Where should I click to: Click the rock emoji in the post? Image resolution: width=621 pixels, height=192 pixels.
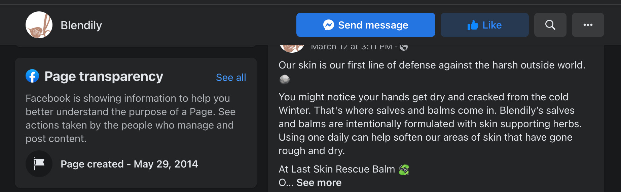pos(285,79)
